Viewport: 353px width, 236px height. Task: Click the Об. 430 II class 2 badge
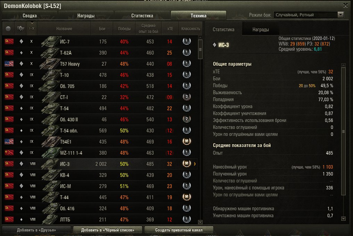187,119
